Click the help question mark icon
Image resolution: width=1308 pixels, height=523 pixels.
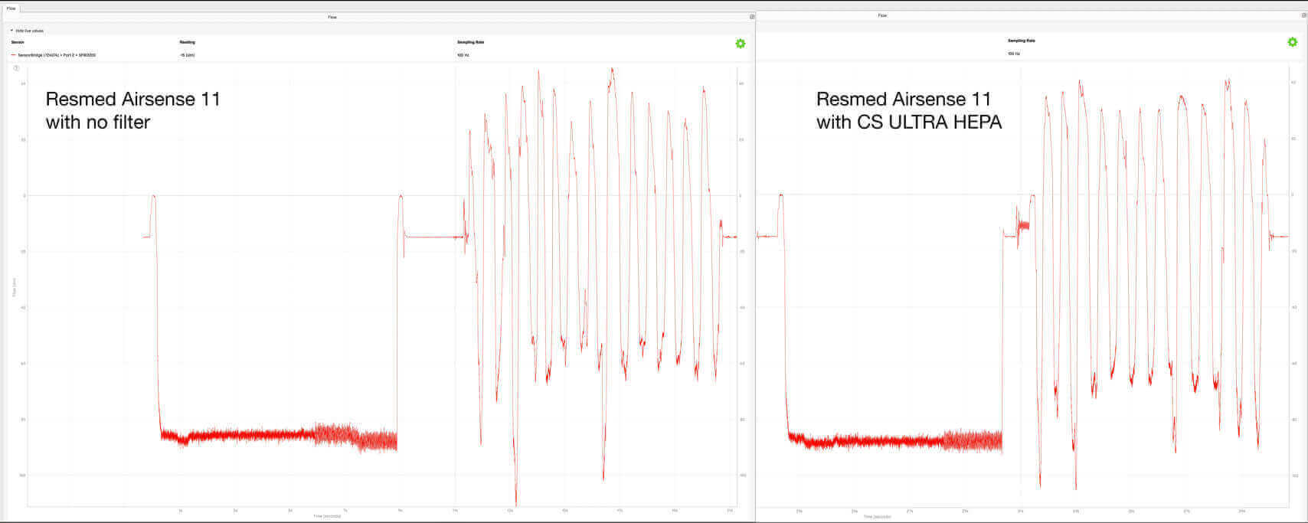(x=17, y=68)
